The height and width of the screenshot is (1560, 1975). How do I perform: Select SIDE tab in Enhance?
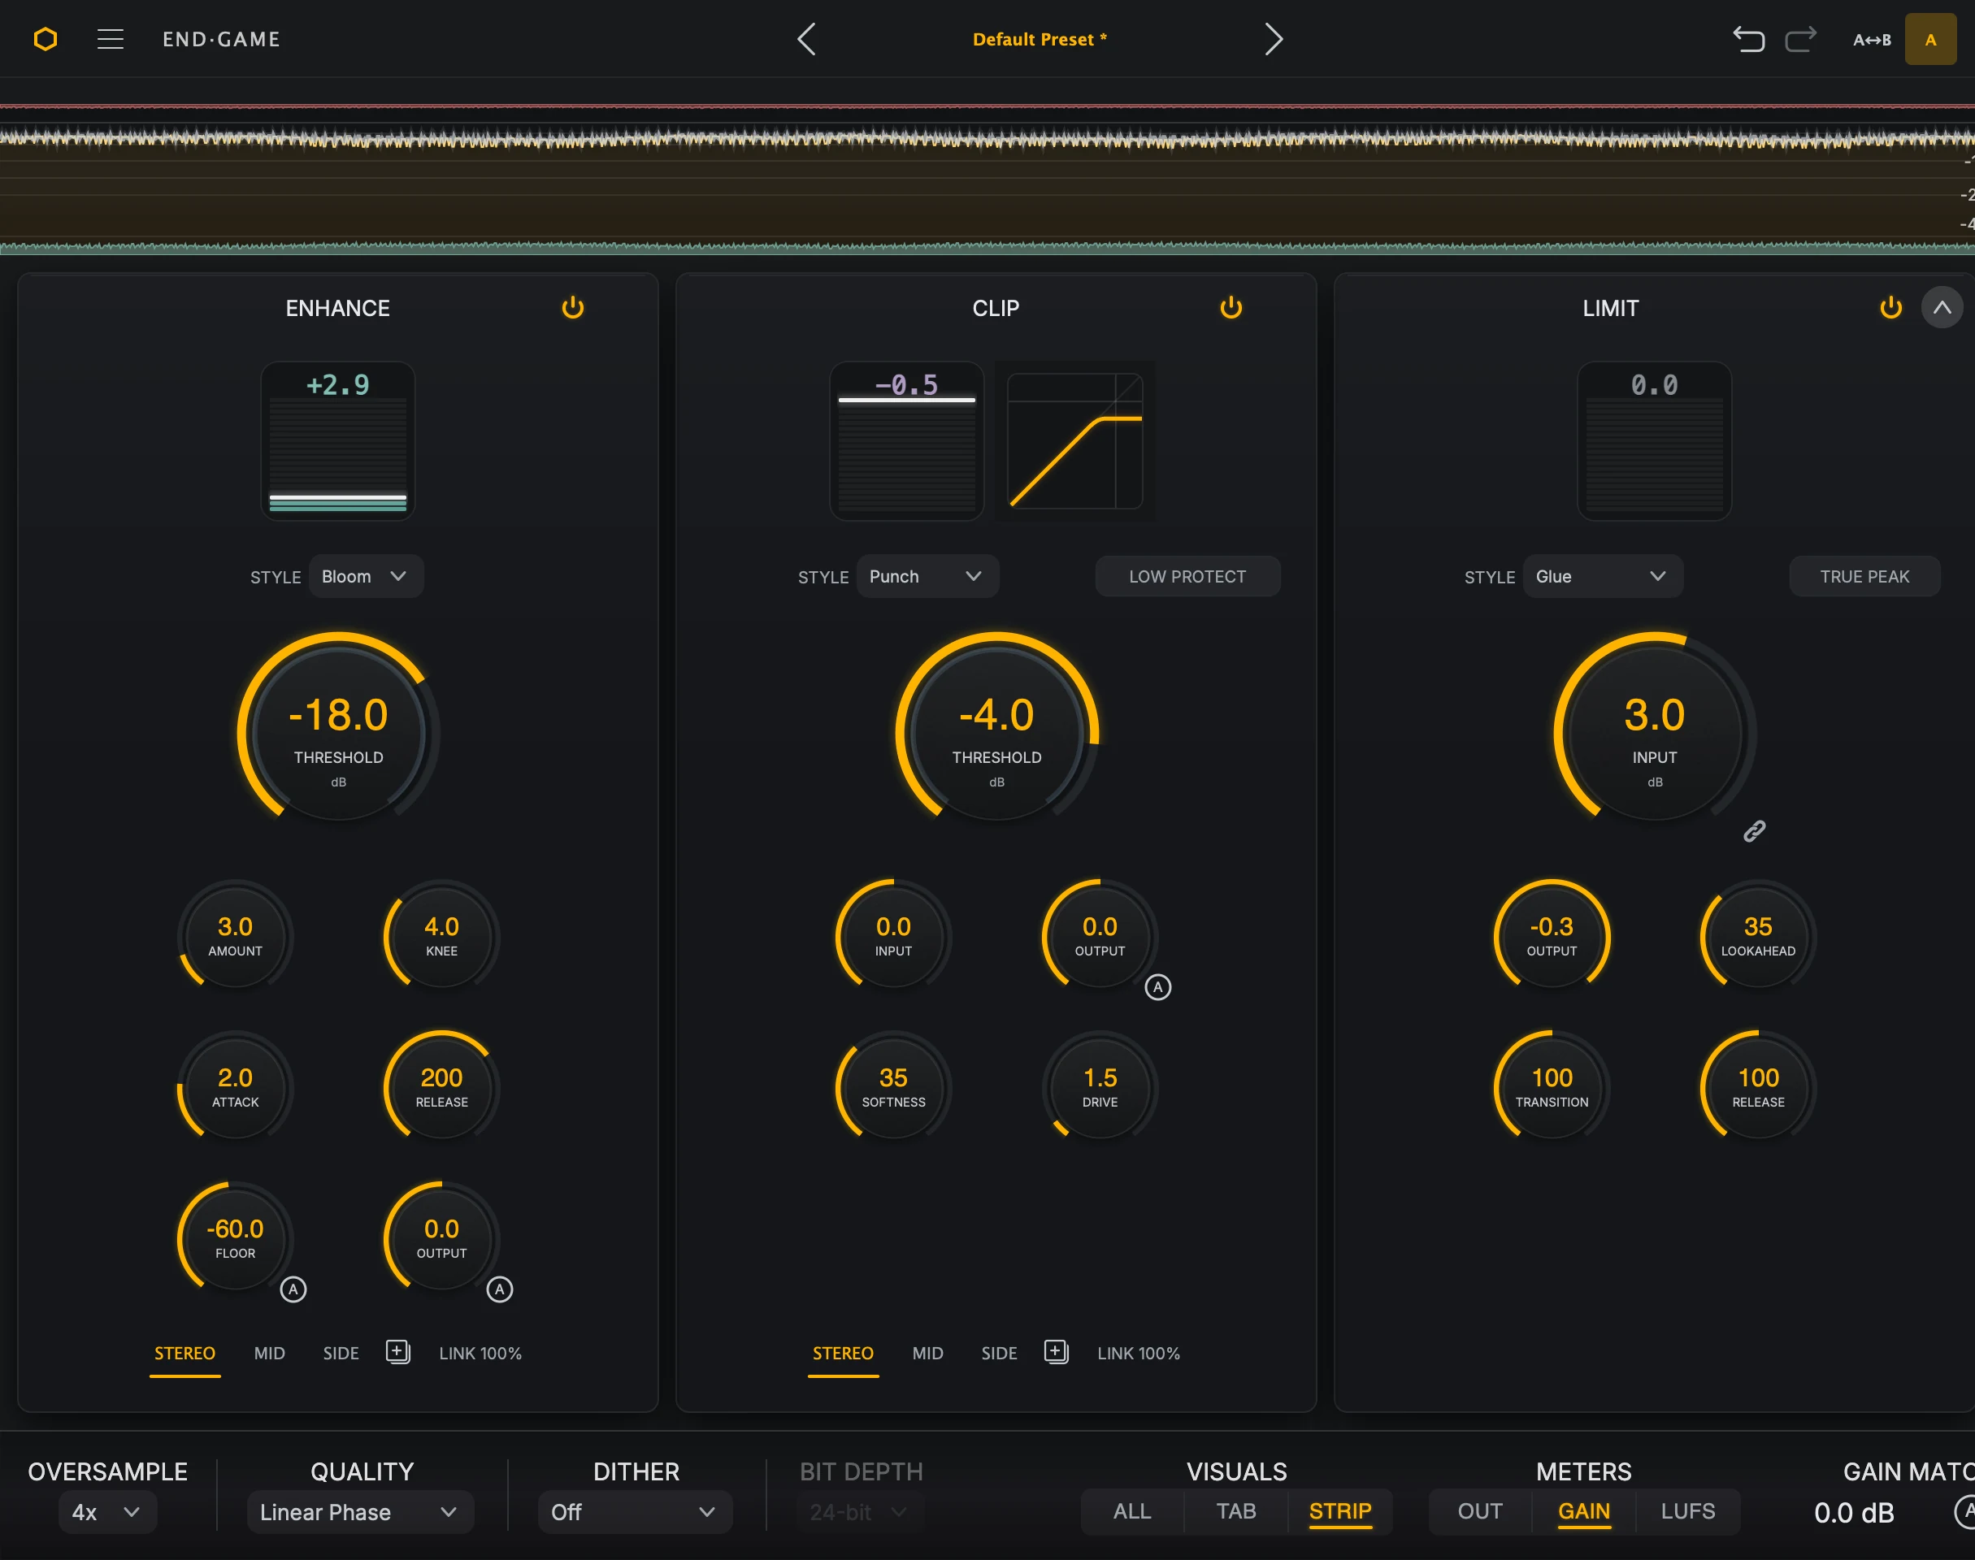coord(341,1354)
